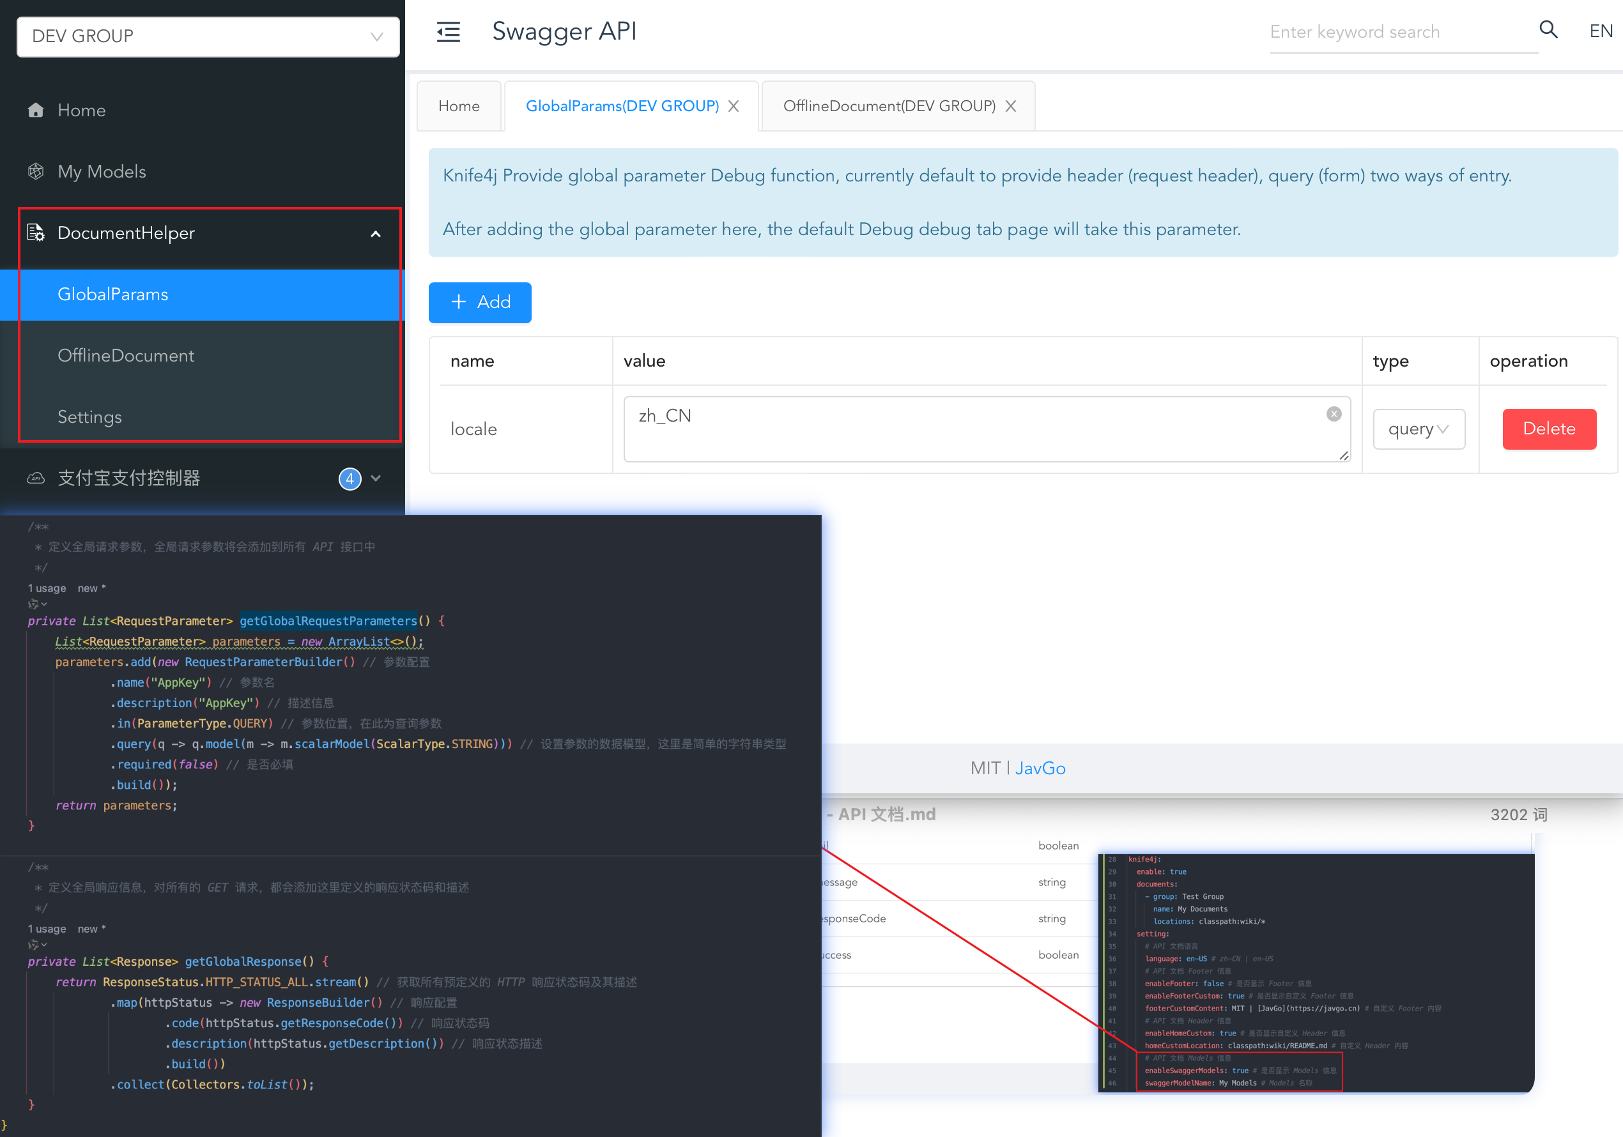This screenshot has height=1137, width=1623.
Task: Open the JavGo link in the footer
Action: [1040, 768]
